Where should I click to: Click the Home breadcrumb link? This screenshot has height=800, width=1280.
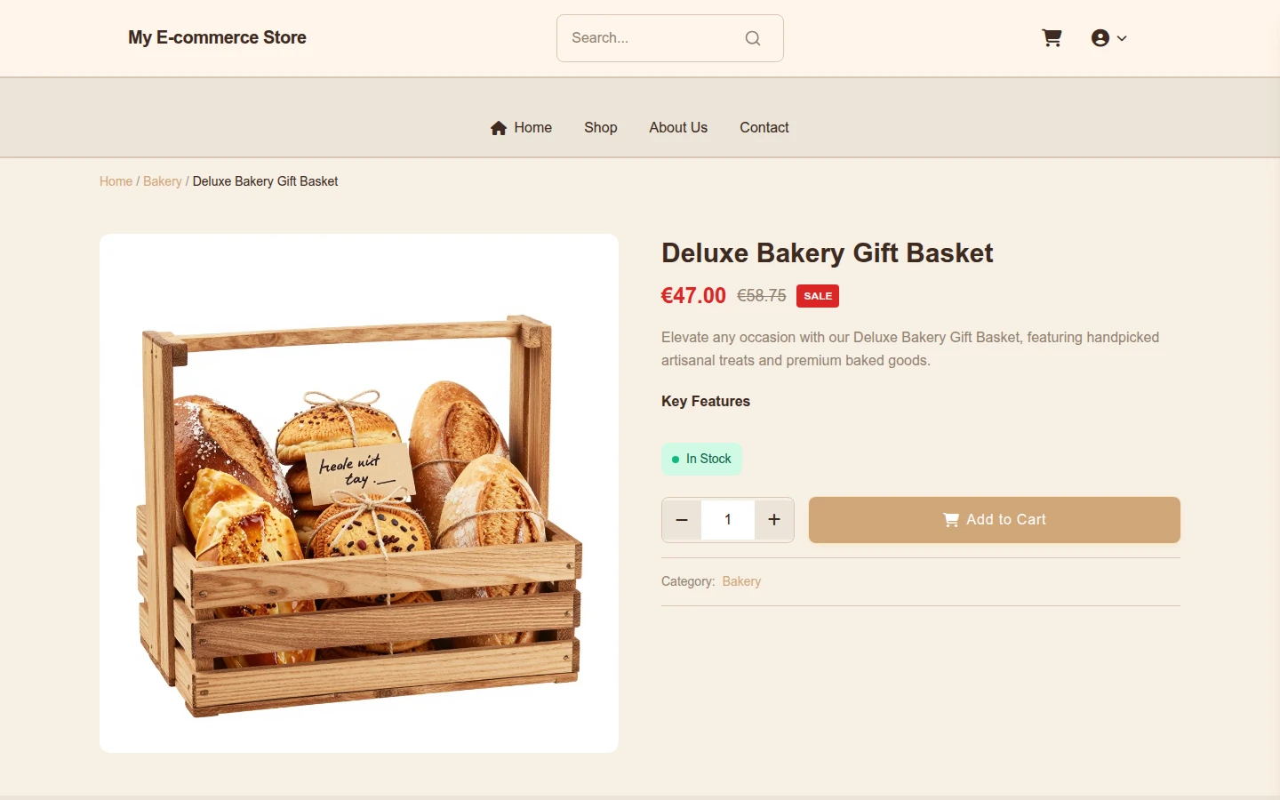(x=116, y=181)
